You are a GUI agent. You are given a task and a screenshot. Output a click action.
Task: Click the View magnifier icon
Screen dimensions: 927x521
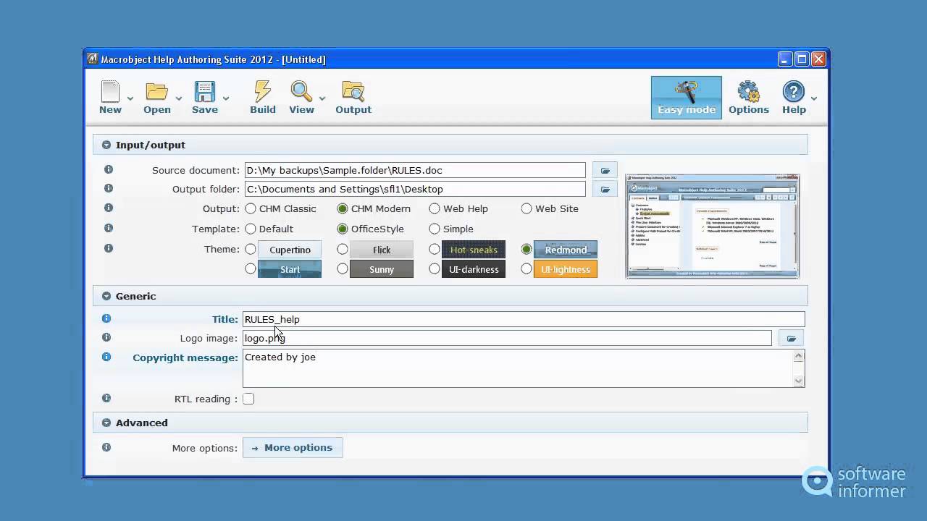[x=301, y=91]
